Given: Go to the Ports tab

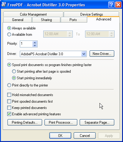Looking at the screenshot, I should click(73, 20).
